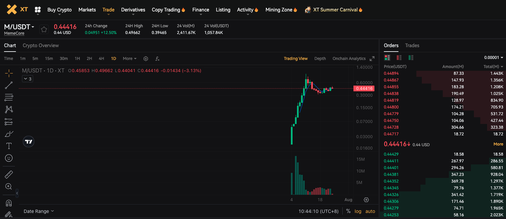The width and height of the screenshot is (506, 219).
Task: Select the trend line drawing tool
Action: click(x=9, y=85)
